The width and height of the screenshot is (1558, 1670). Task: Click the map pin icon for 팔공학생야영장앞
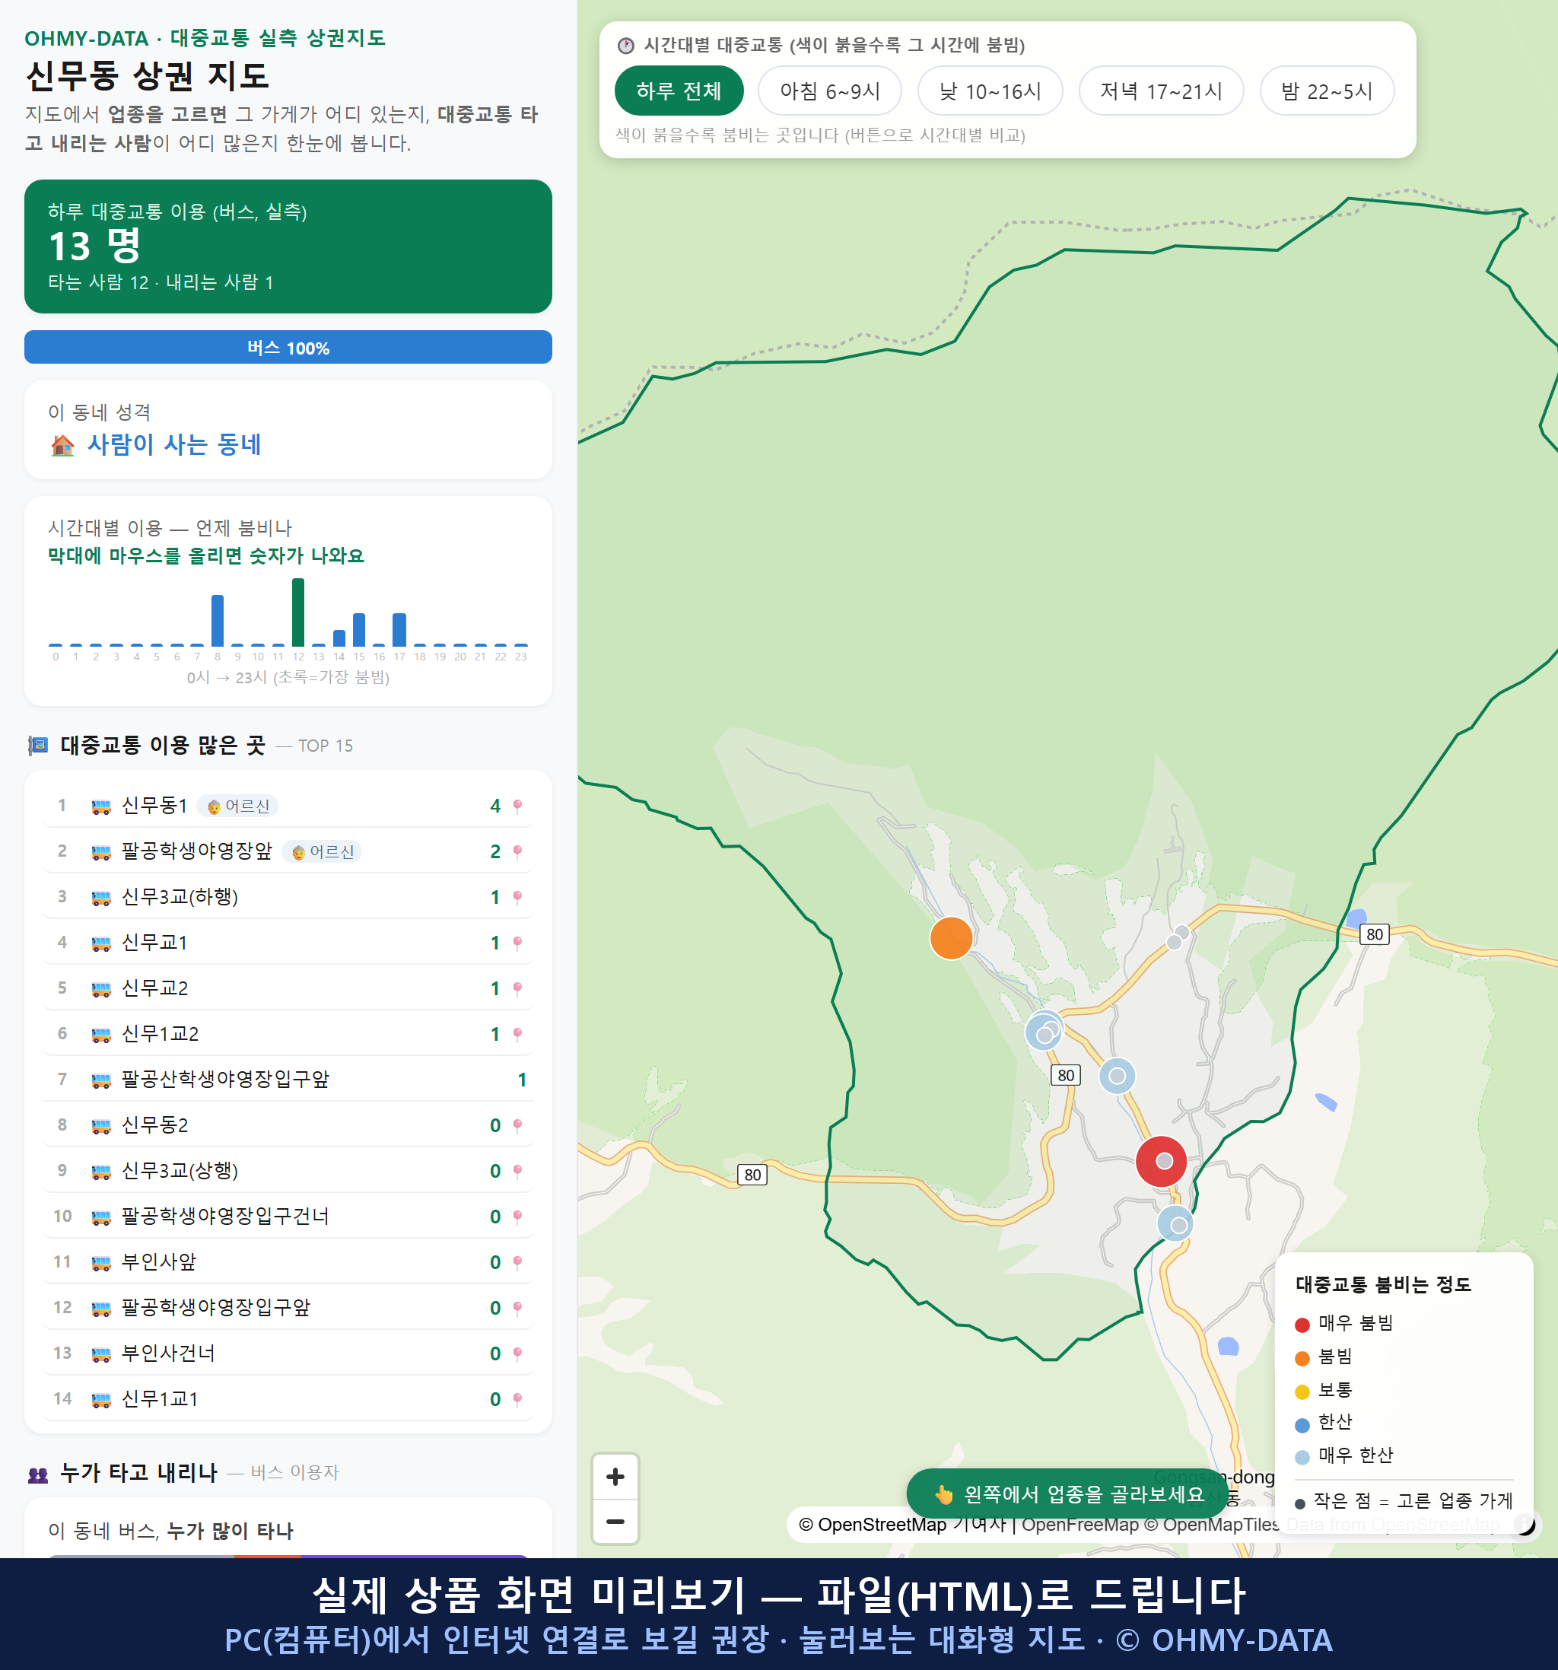pyautogui.click(x=517, y=852)
